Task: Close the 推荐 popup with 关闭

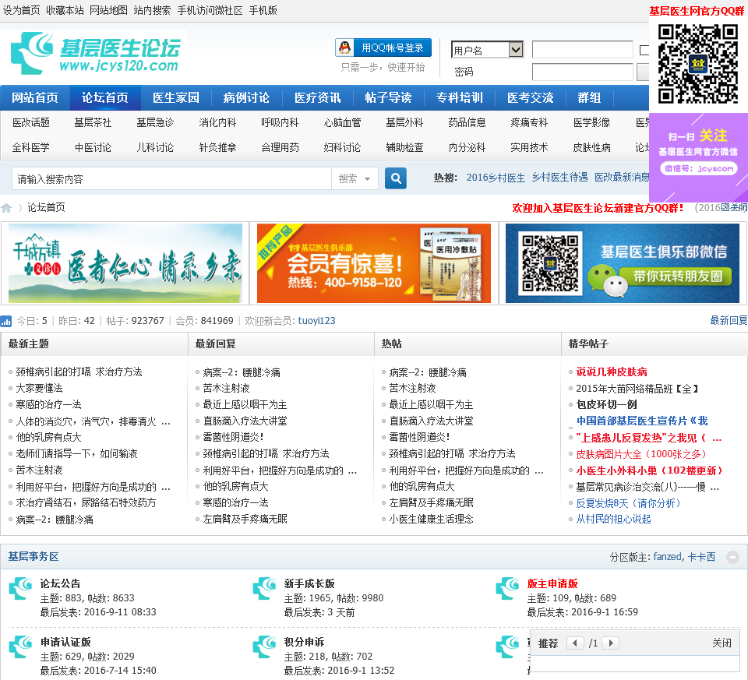Action: pos(722,643)
